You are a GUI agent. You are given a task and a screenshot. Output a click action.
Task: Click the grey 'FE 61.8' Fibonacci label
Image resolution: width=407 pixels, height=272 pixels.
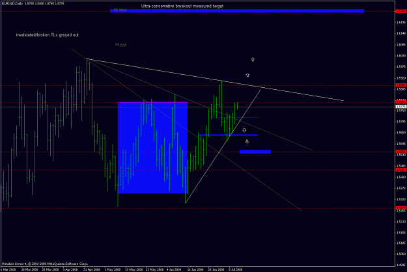coord(120,45)
